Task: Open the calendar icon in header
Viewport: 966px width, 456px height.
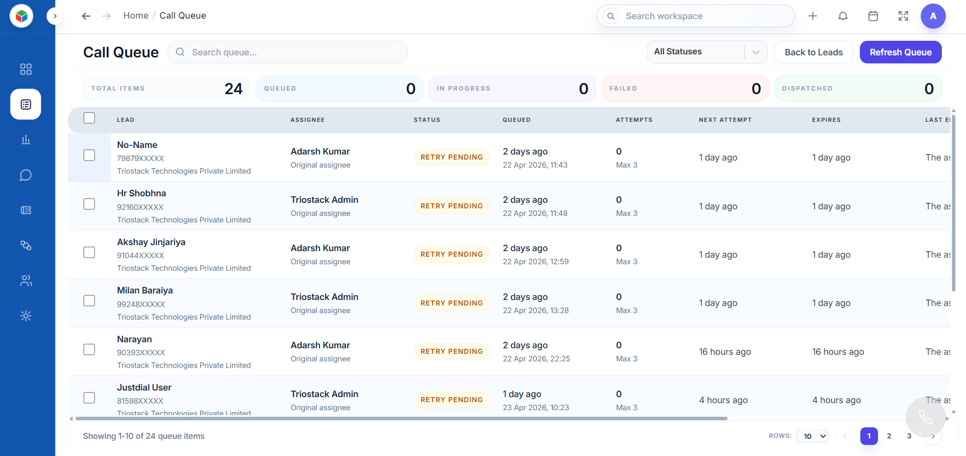Action: tap(873, 16)
